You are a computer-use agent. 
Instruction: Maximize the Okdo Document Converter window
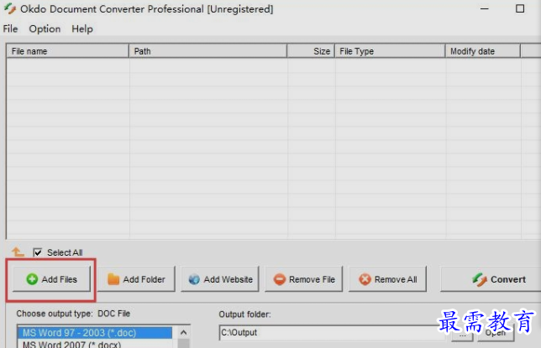tap(520, 8)
